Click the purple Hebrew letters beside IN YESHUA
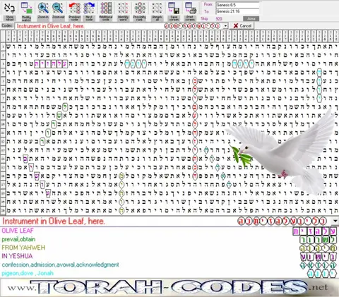339x297 pixels. pyautogui.click(x=318, y=257)
